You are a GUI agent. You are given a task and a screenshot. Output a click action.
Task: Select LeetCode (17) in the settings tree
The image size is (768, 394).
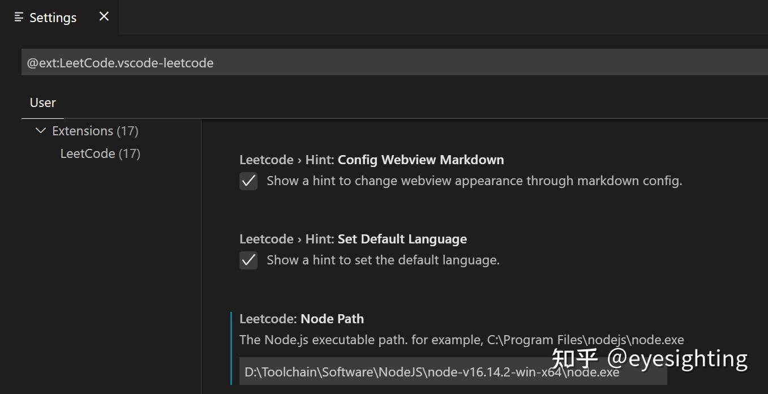[x=100, y=153]
